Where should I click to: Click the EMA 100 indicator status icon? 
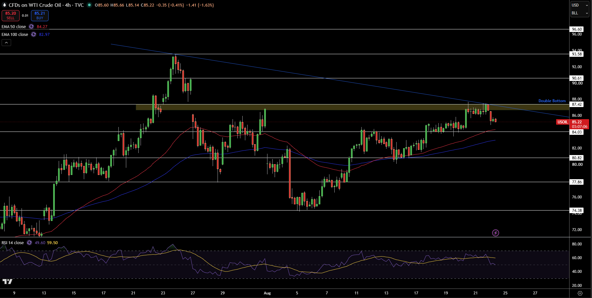point(34,35)
